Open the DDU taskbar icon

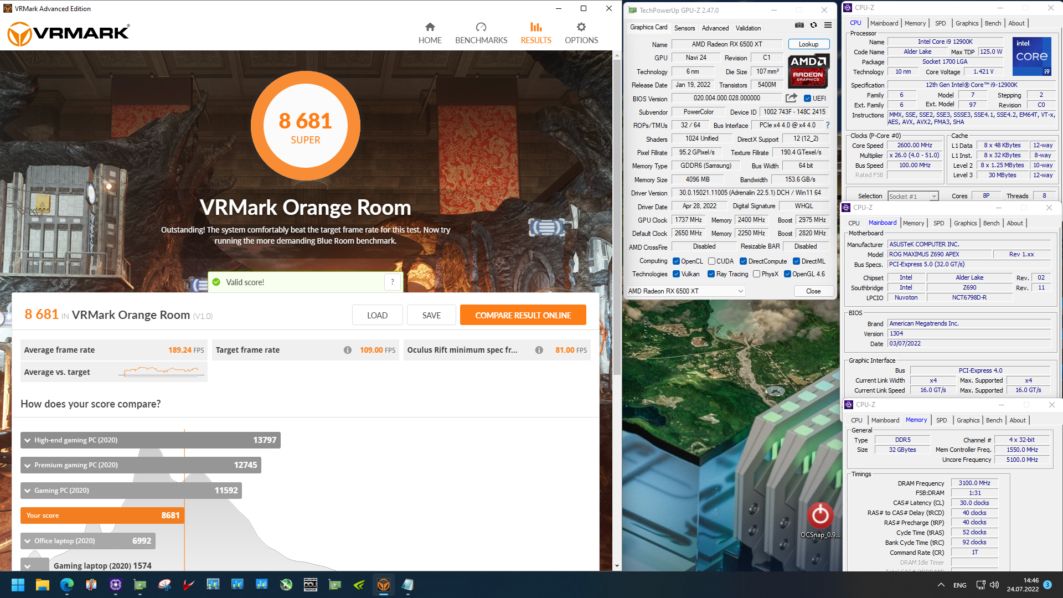[x=311, y=585]
